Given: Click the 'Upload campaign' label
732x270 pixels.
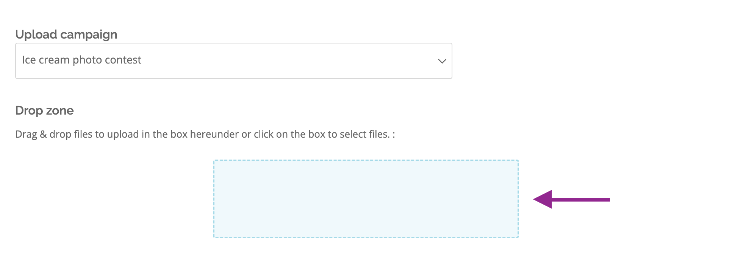Looking at the screenshot, I should (66, 34).
